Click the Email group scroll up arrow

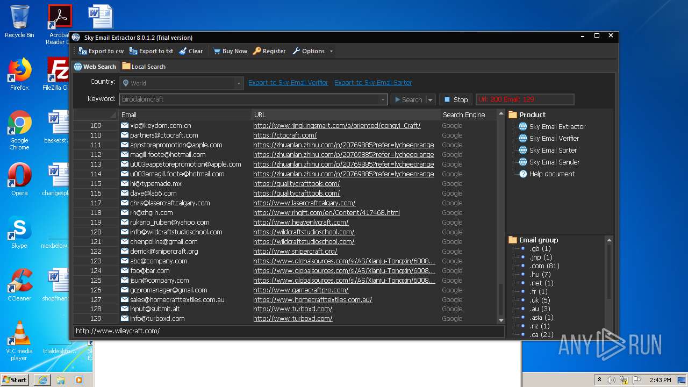[x=609, y=240]
